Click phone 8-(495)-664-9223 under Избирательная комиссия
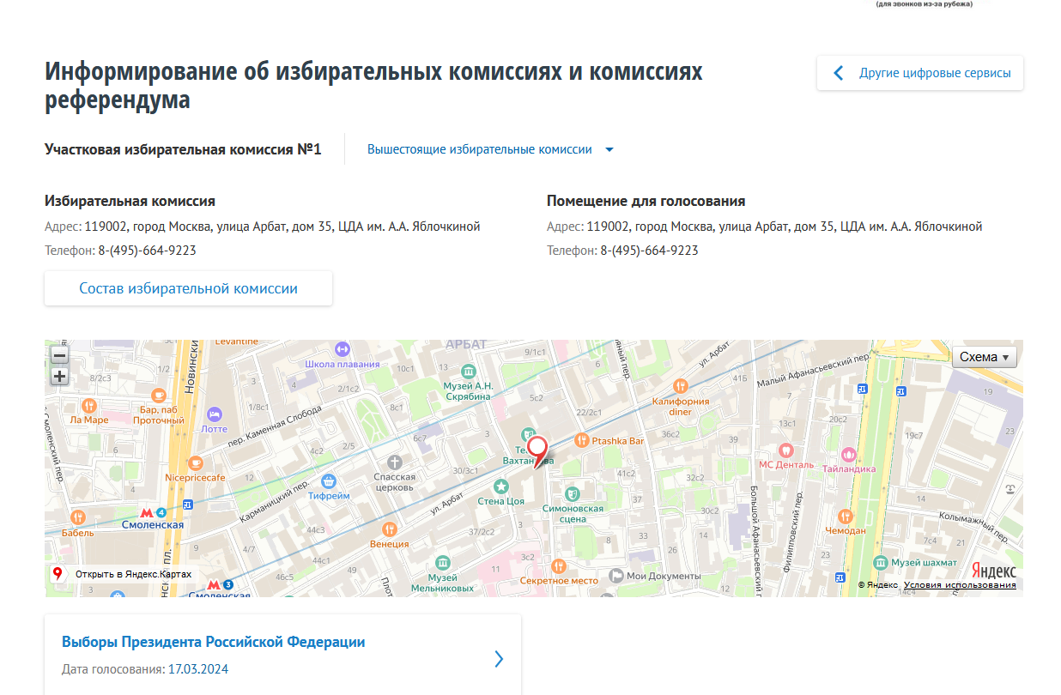The image size is (1061, 695). [x=147, y=251]
